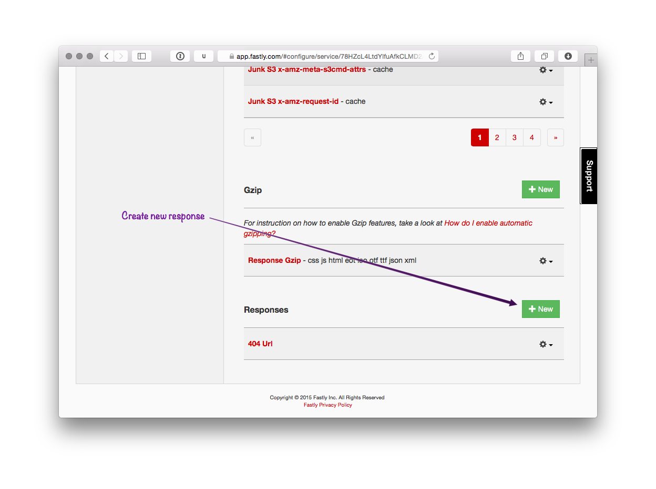This screenshot has height=489, width=656.
Task: Open Junk S3 x-amz-request-id header link
Action: pyautogui.click(x=293, y=101)
